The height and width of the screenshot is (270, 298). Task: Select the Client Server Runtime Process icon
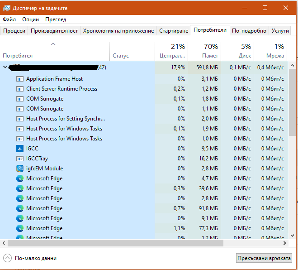(x=20, y=89)
